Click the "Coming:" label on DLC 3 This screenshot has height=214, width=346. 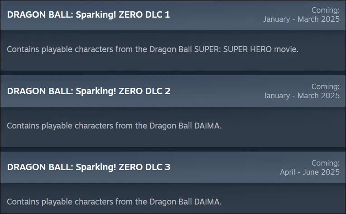(325, 163)
